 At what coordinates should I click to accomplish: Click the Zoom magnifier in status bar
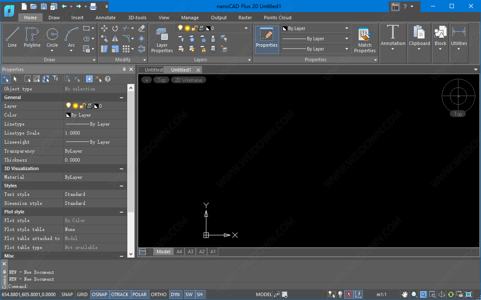point(414,295)
